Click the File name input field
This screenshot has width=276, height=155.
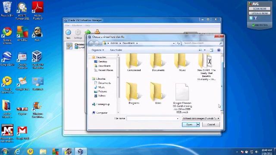(153, 118)
